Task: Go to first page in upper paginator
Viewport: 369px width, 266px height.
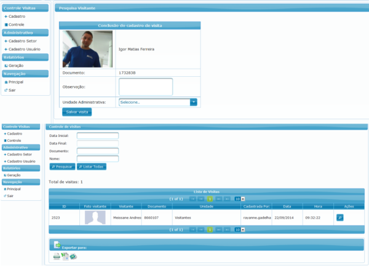Action: [192, 199]
